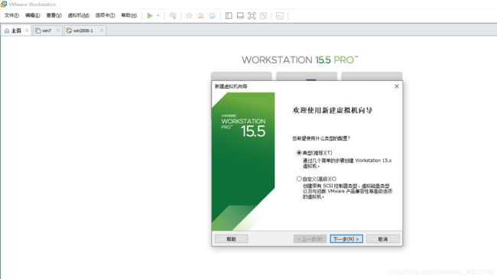The image size is (497, 279).
Task: Toggle the library sidebar view icon
Action: pos(229,15)
